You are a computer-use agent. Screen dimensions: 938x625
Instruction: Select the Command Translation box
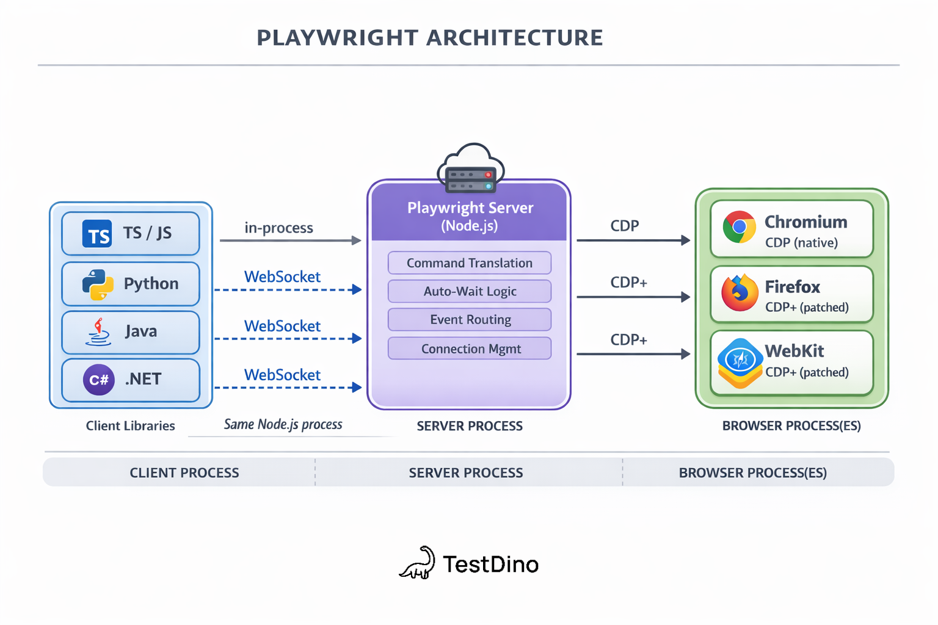(x=470, y=263)
